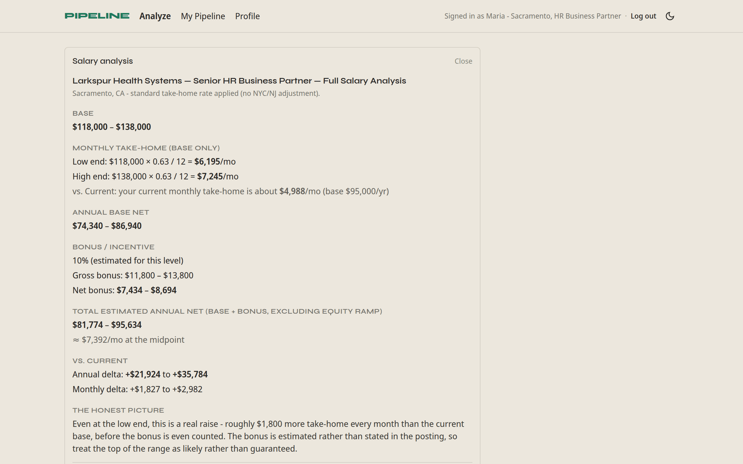
Task: Click the gross bonus $11,800 – $13,800 line
Action: 133,275
